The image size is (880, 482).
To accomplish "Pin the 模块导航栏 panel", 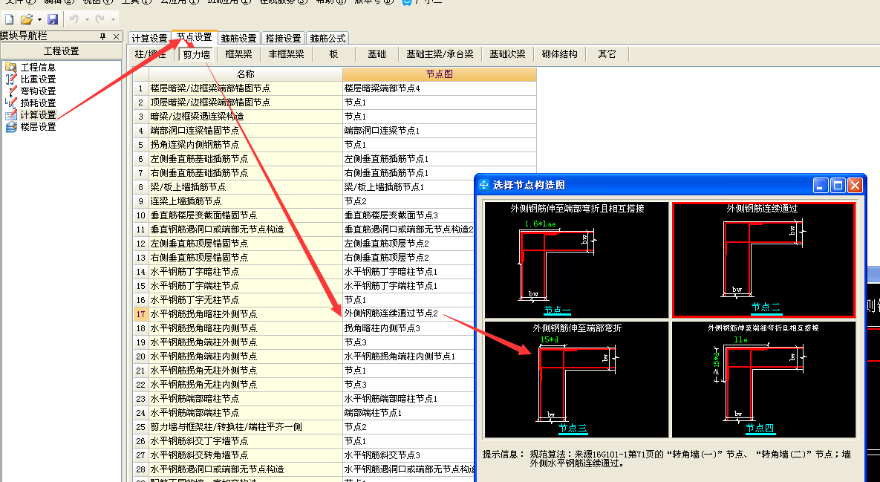I will point(102,36).
